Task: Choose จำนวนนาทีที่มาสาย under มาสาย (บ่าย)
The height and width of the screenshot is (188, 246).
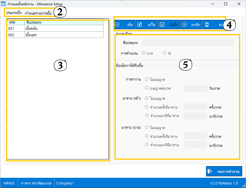Action: coord(147,145)
